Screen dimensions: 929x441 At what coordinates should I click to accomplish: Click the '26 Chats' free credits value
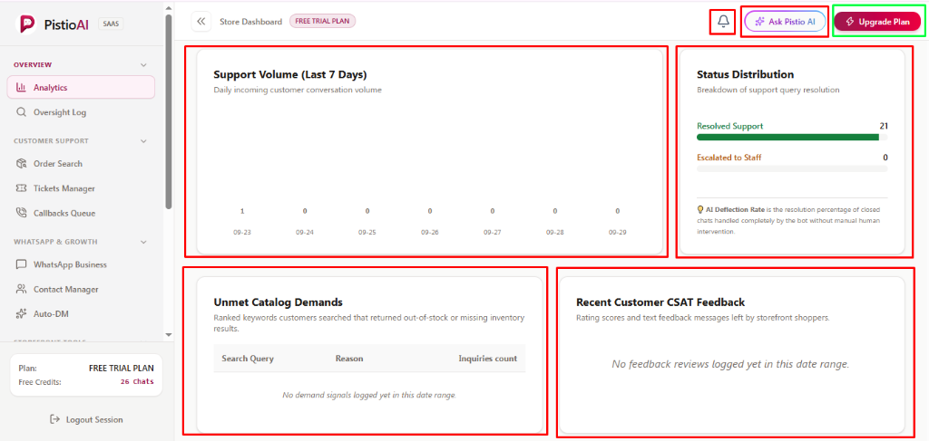click(x=137, y=382)
